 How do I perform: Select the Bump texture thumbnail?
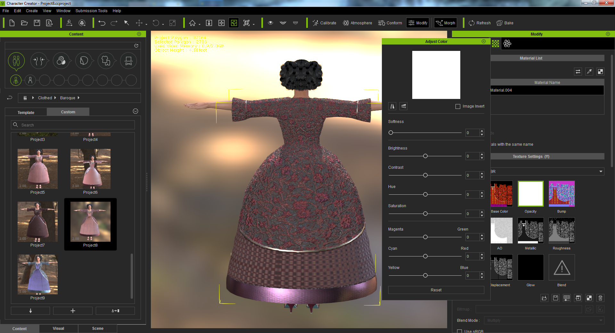tap(562, 194)
